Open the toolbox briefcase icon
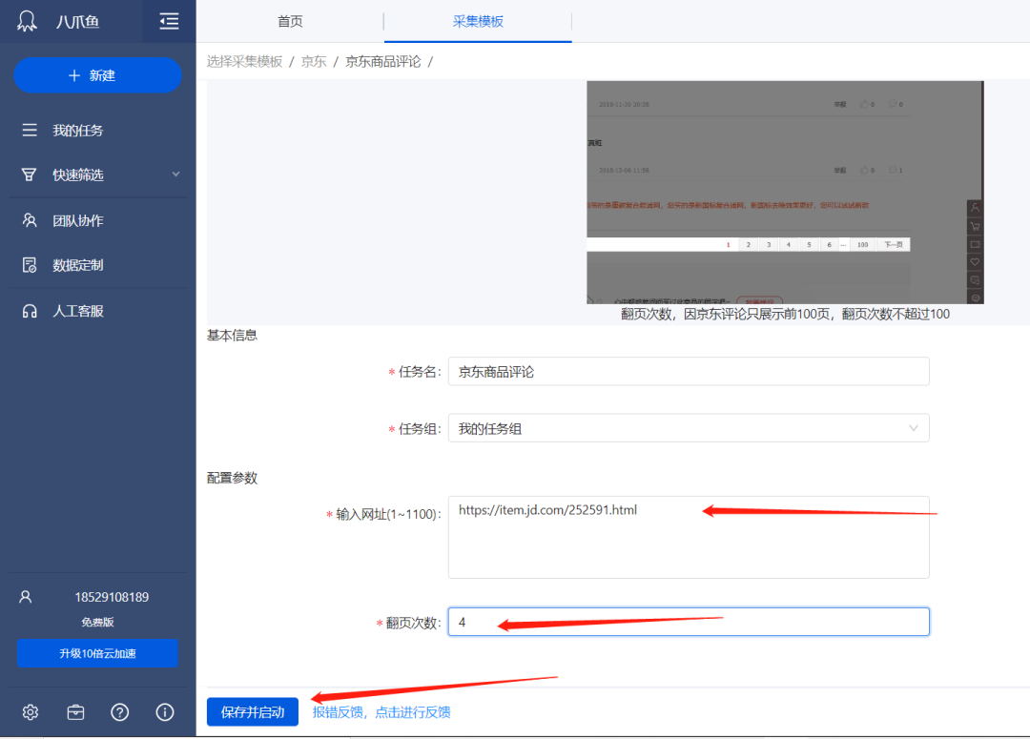The image size is (1030, 739). (75, 712)
